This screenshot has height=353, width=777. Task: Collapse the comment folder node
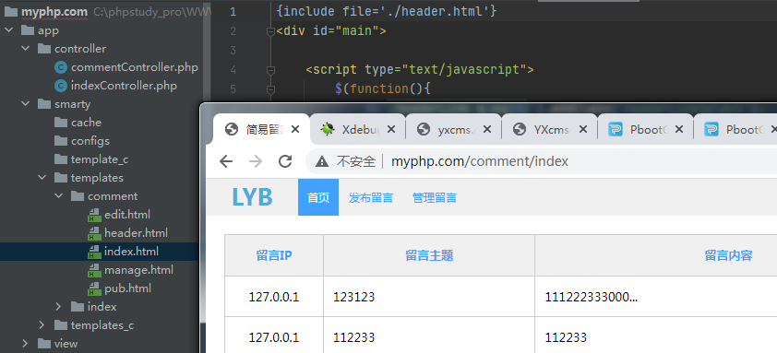[58, 196]
